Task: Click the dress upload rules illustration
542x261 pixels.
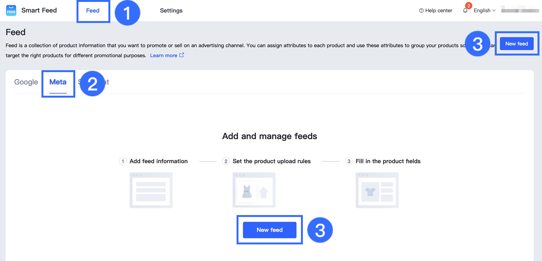Action: [254, 190]
